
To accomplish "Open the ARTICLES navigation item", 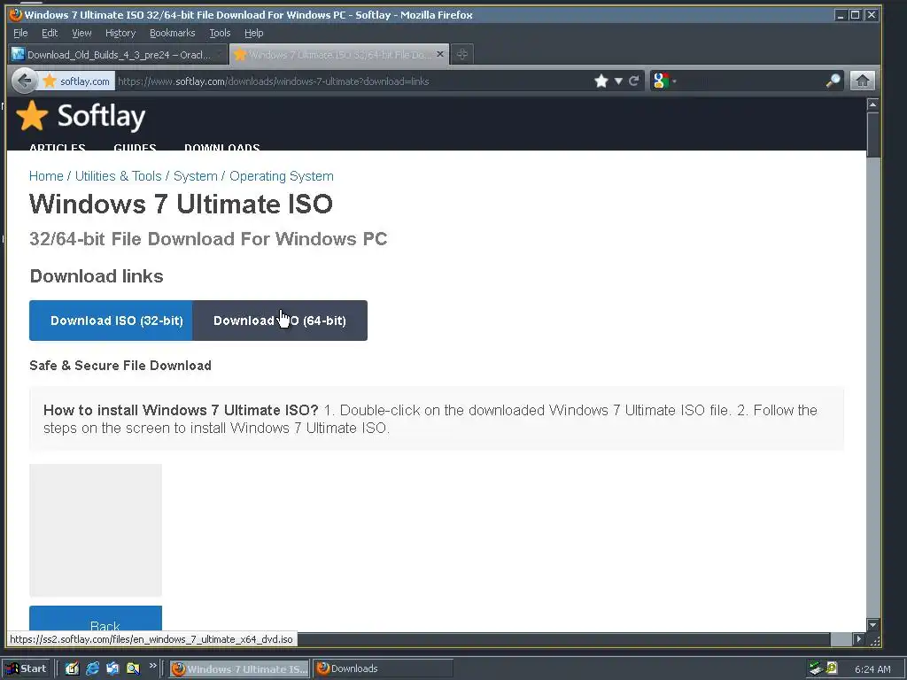I will pos(58,147).
